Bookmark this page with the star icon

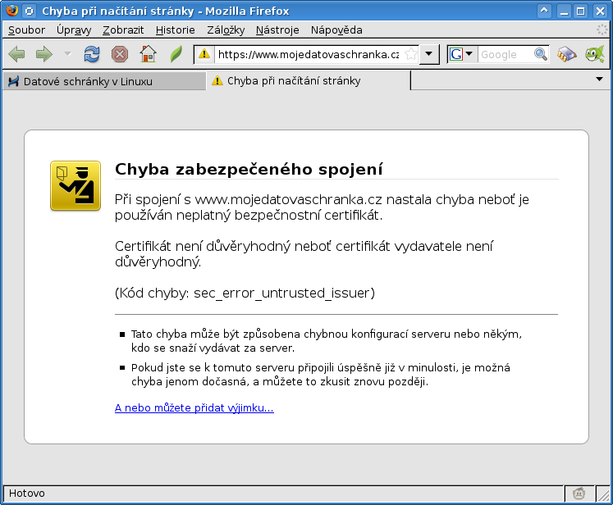(410, 54)
